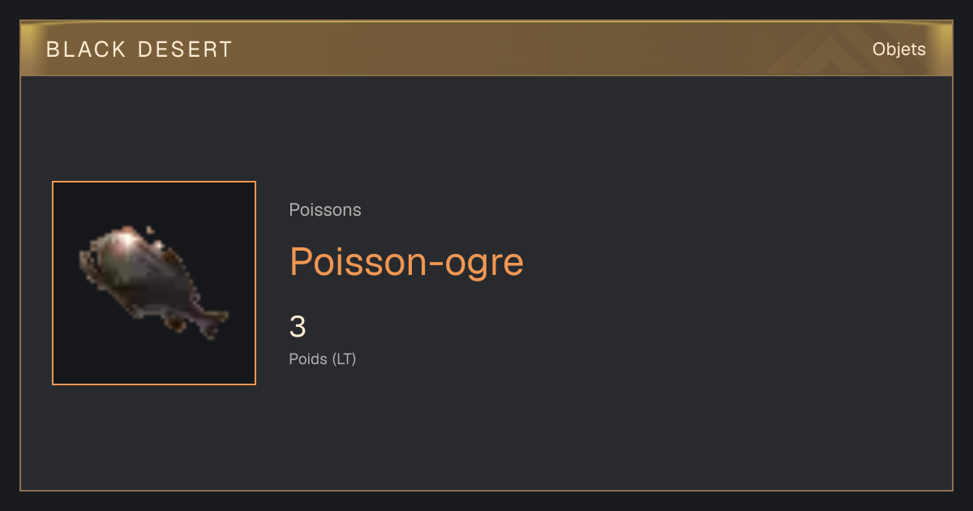Viewport: 973px width, 511px height.
Task: Open the Objets section in the header
Action: coord(899,49)
